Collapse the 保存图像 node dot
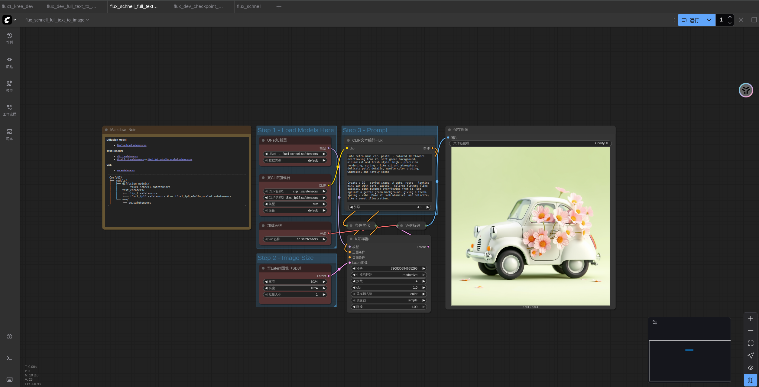759x387 pixels. click(449, 130)
